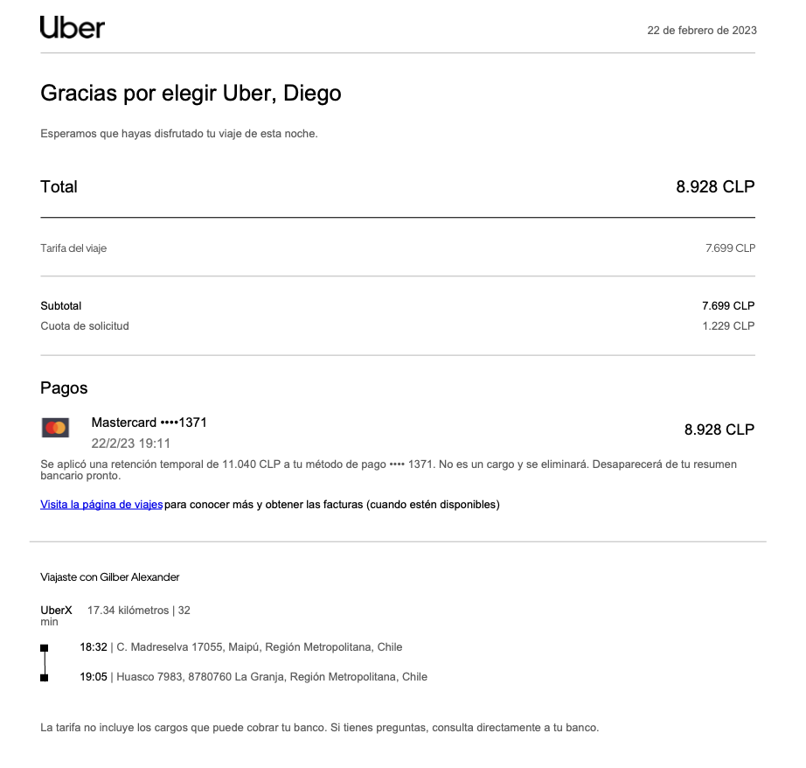Open the 'Visita la página de viajes' link
The image size is (806, 768).
(101, 505)
